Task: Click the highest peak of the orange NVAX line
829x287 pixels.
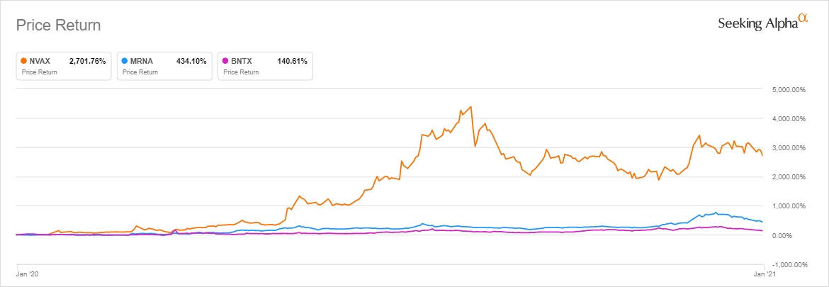Action: click(x=470, y=107)
